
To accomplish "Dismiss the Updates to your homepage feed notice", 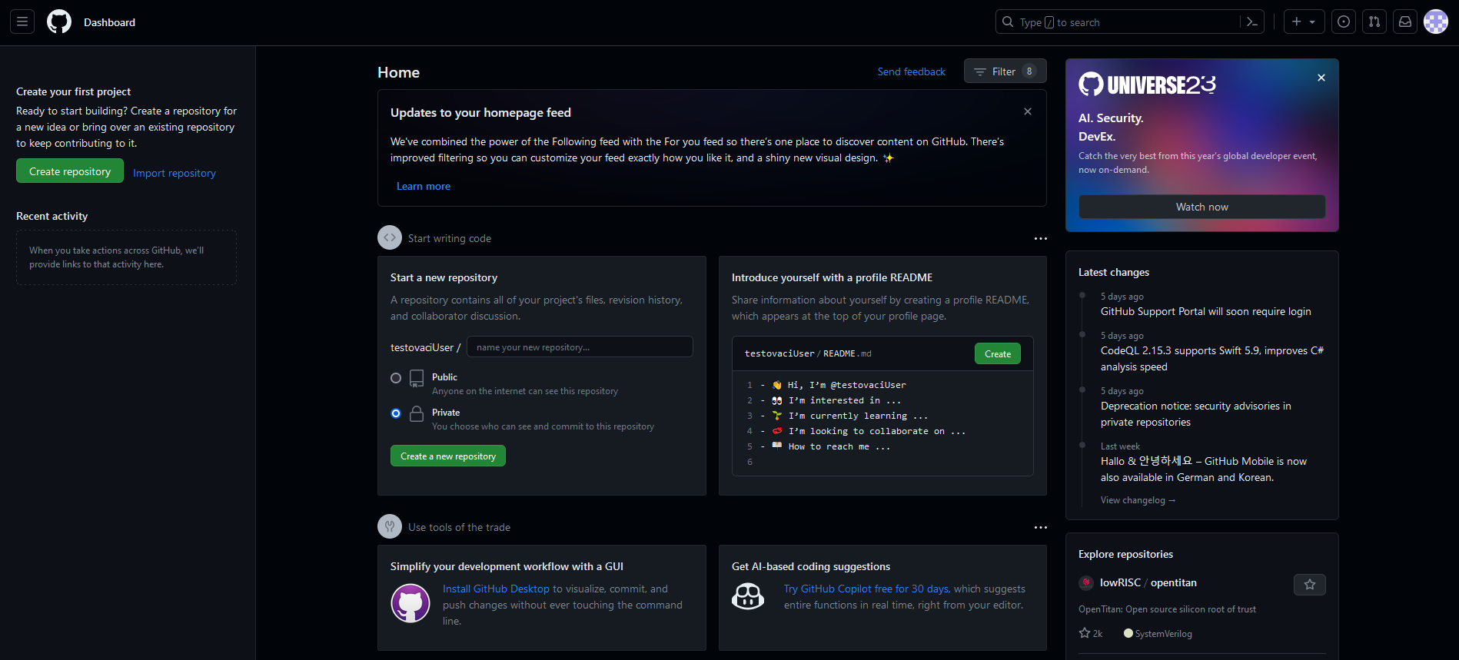I will (x=1028, y=111).
